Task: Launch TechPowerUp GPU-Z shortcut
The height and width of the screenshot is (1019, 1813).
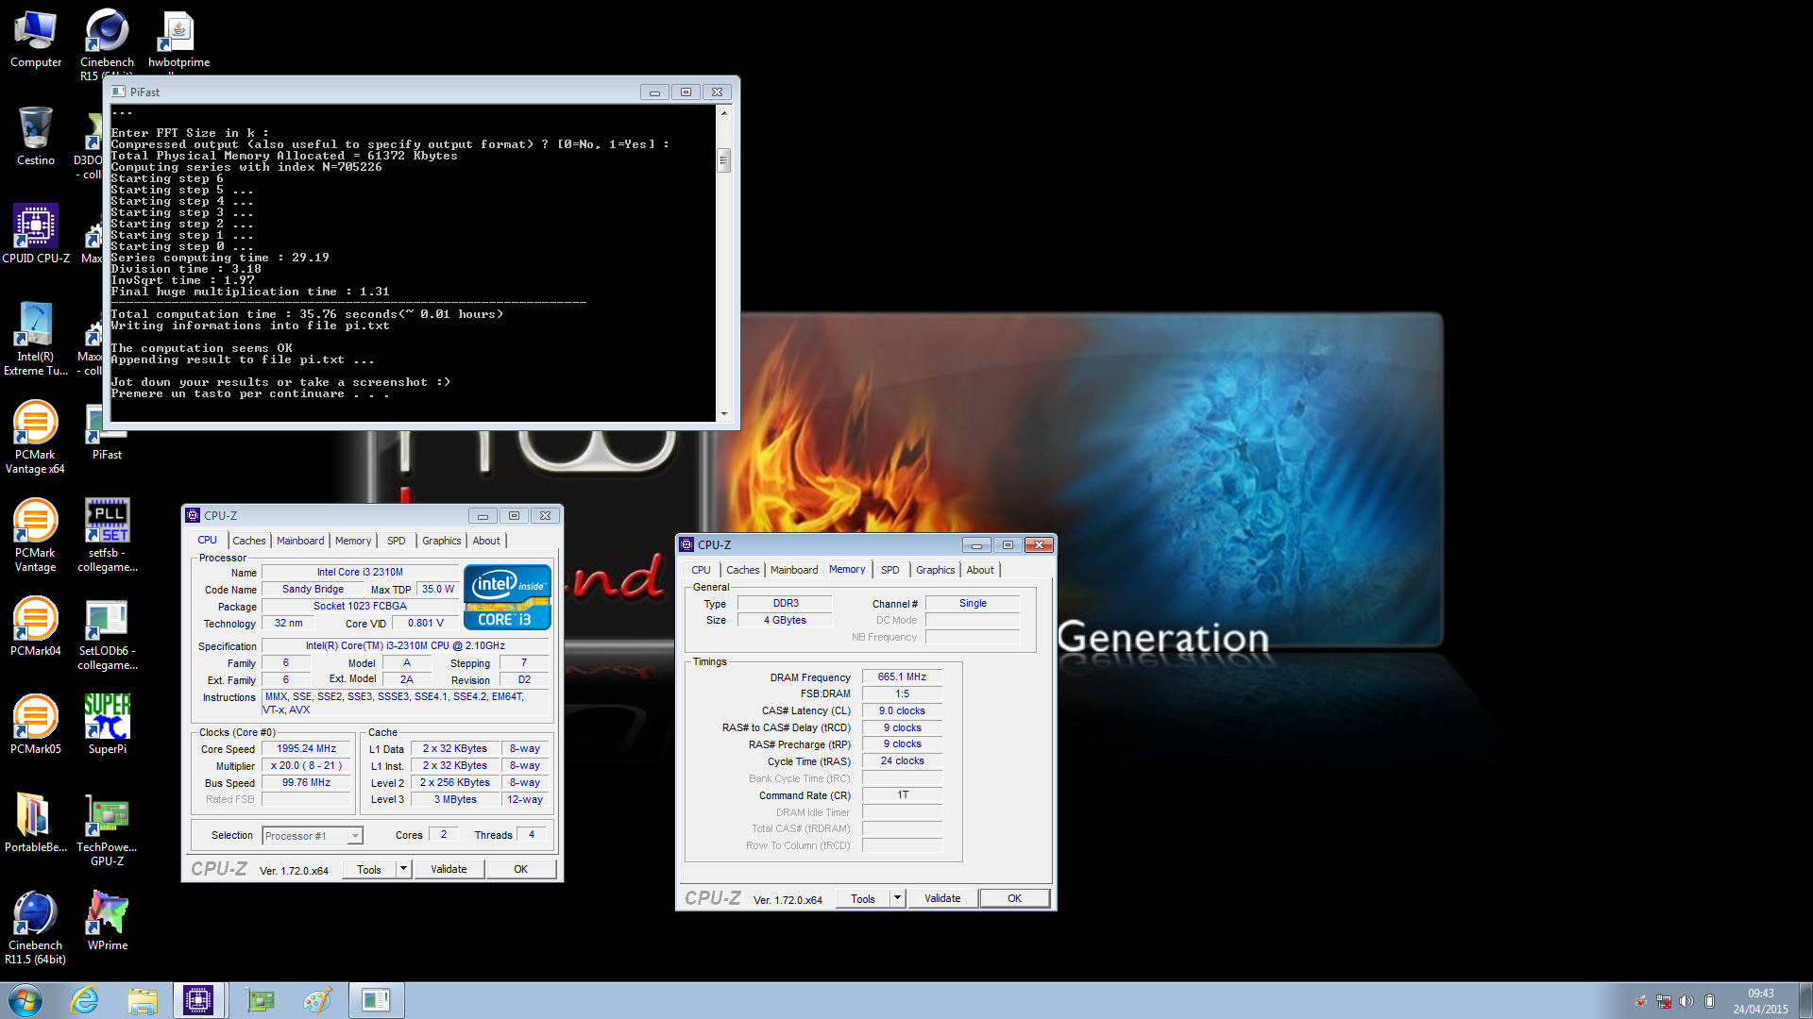Action: coord(107,830)
